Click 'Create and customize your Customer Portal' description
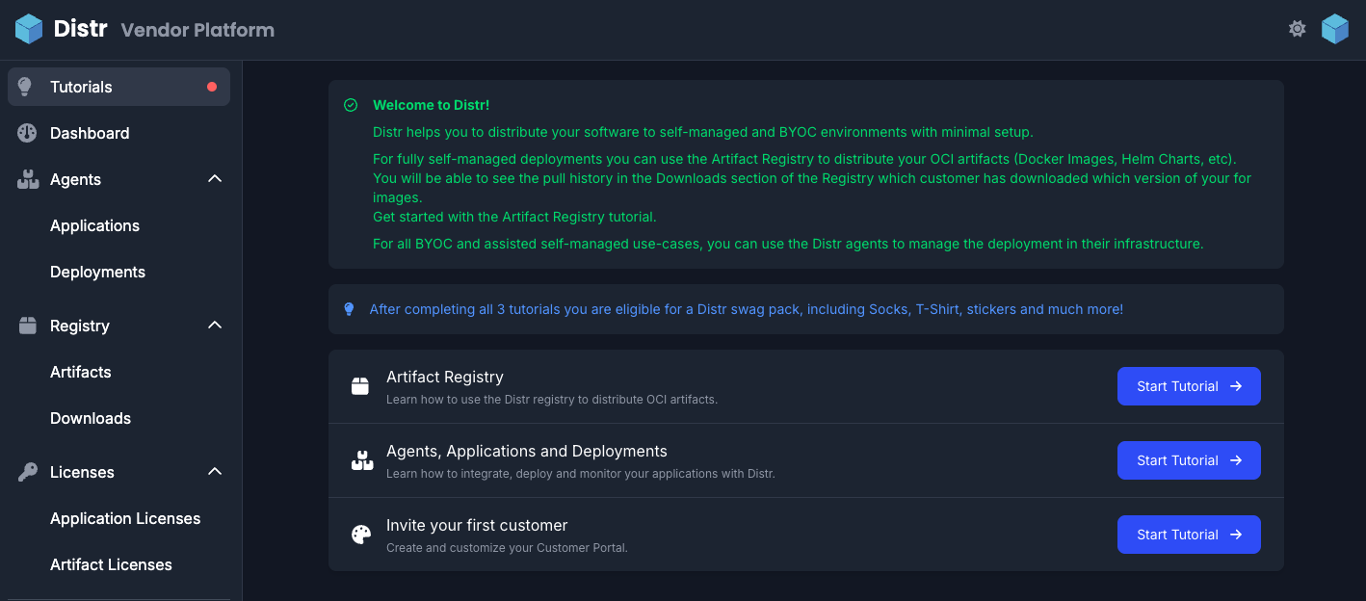Image resolution: width=1366 pixels, height=601 pixels. tap(507, 548)
